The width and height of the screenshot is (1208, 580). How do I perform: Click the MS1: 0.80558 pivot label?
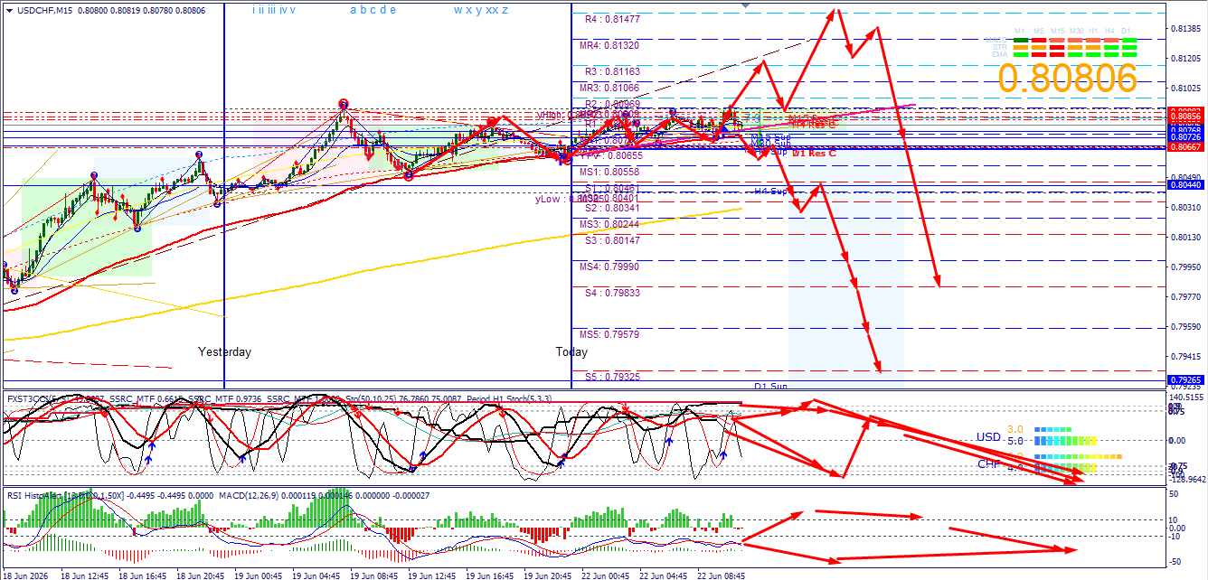coord(609,172)
